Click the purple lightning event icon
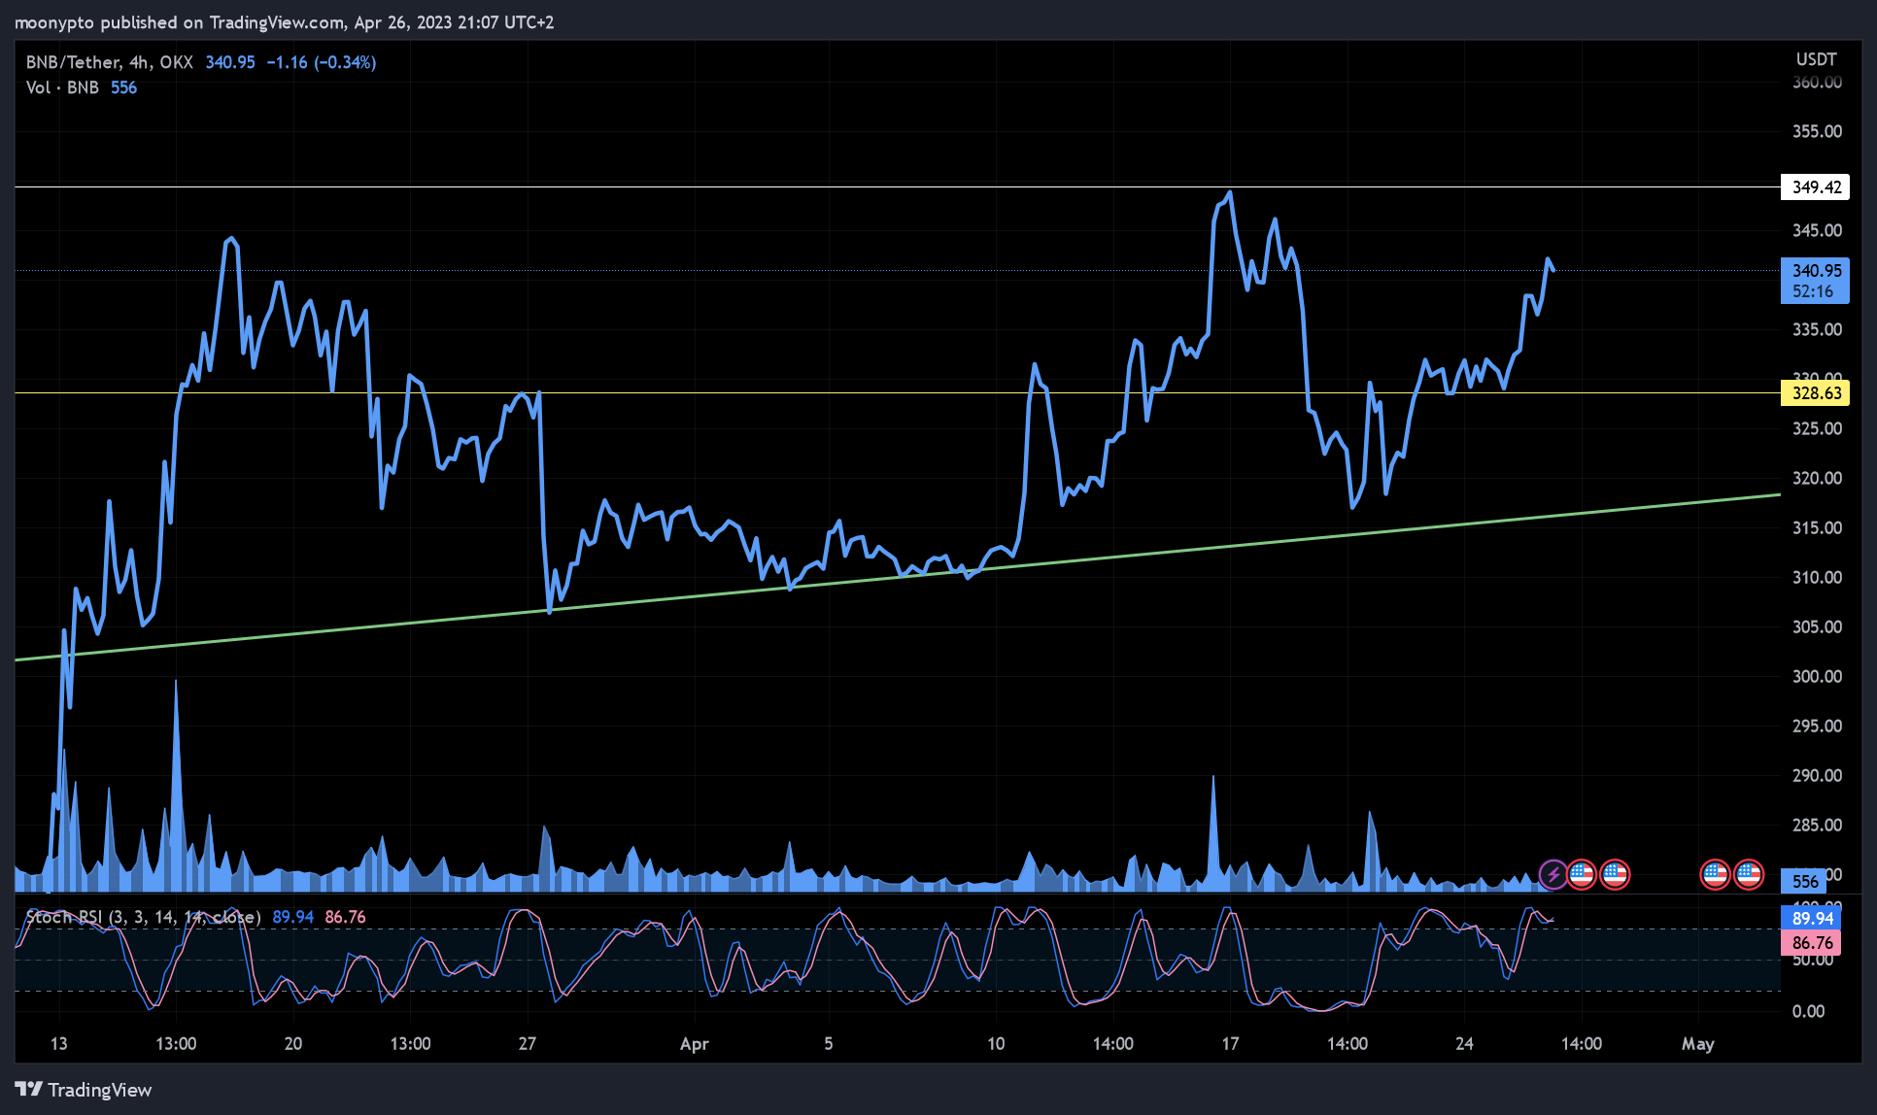This screenshot has width=1877, height=1115. point(1553,874)
